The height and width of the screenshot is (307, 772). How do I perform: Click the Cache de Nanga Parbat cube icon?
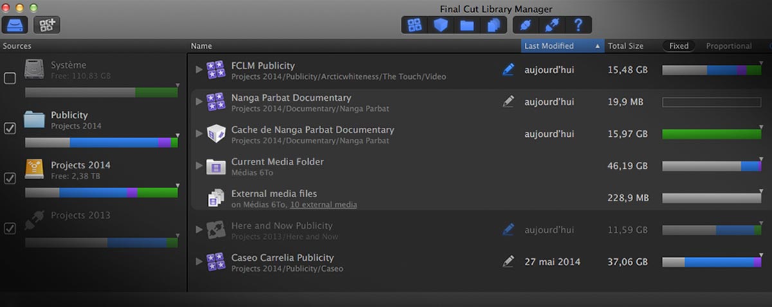[216, 134]
